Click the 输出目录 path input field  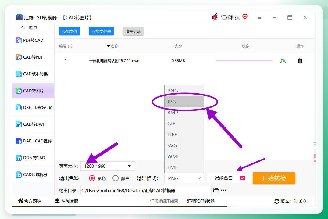[146, 191]
